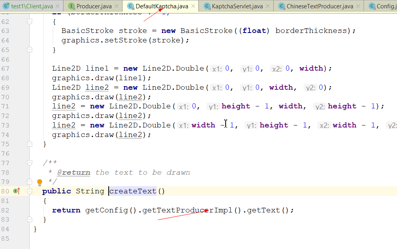
Task: Click the class icon on test1\Client.java tab
Action: coord(6,6)
